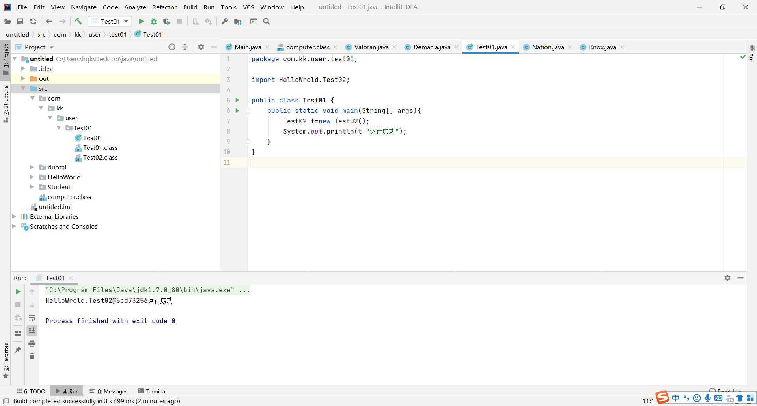The height and width of the screenshot is (406, 757).
Task: Open the Navigate menu
Action: click(x=84, y=7)
